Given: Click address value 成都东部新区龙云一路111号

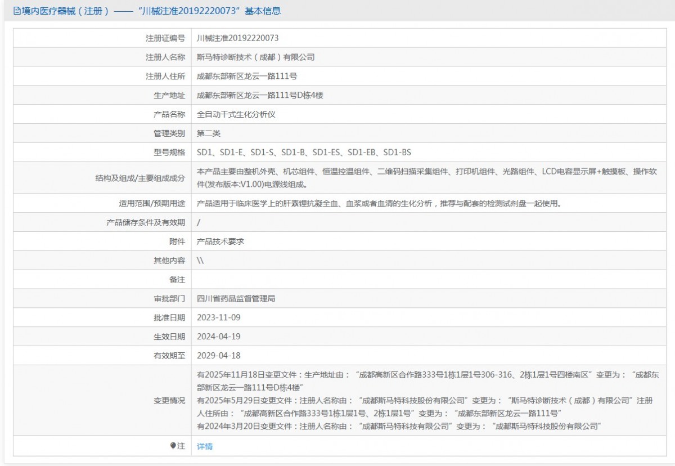Looking at the screenshot, I should [x=247, y=77].
